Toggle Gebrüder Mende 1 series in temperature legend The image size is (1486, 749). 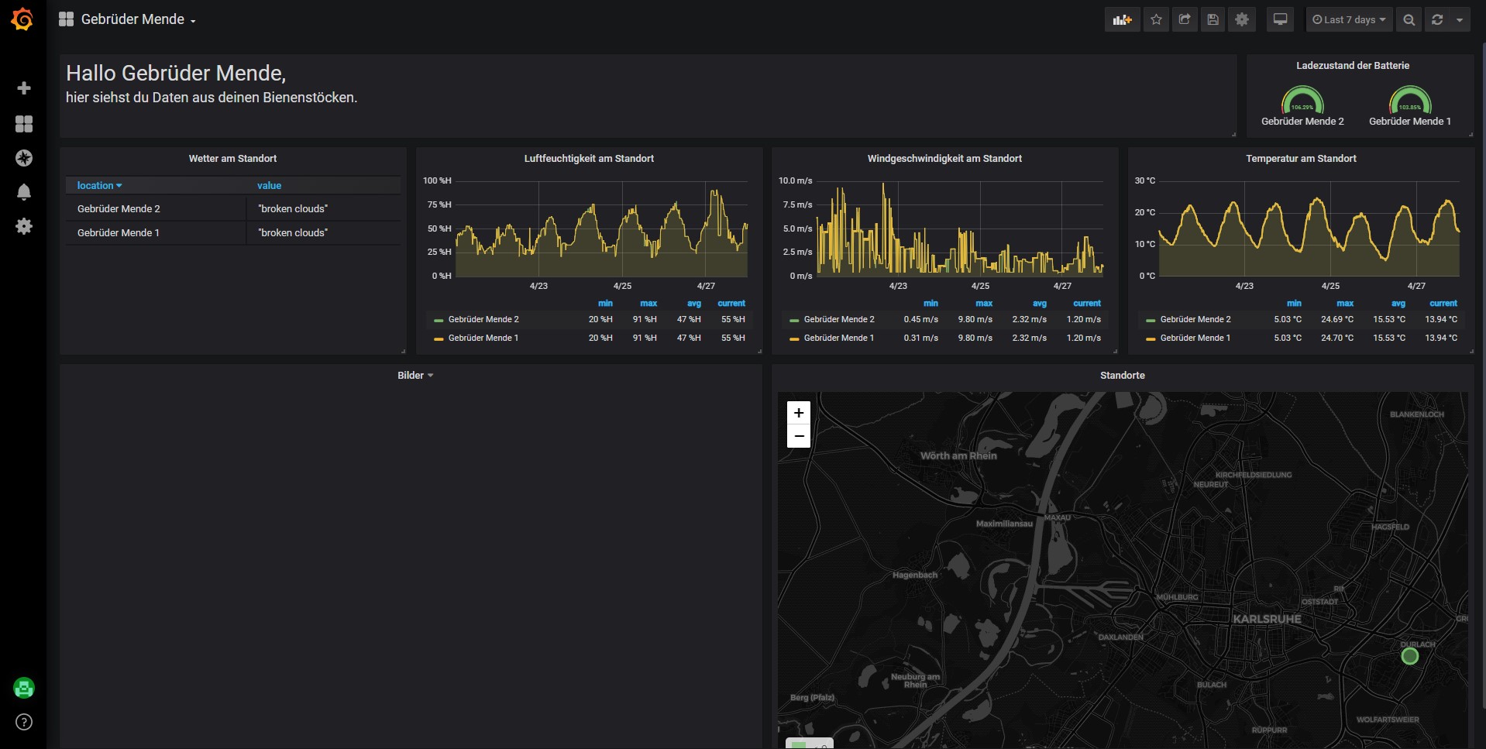coord(1195,338)
